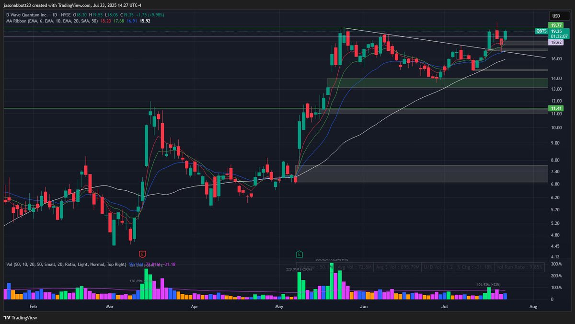
Task: Click the 12.00 price axis label
Action: pyautogui.click(x=556, y=101)
